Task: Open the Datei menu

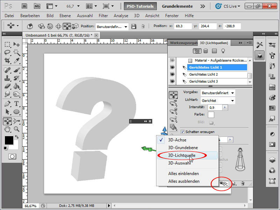Action: point(9,16)
